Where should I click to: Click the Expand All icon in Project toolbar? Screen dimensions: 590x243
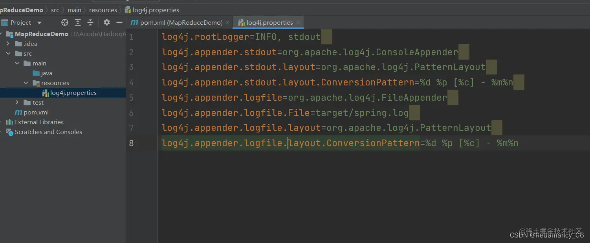tap(78, 22)
